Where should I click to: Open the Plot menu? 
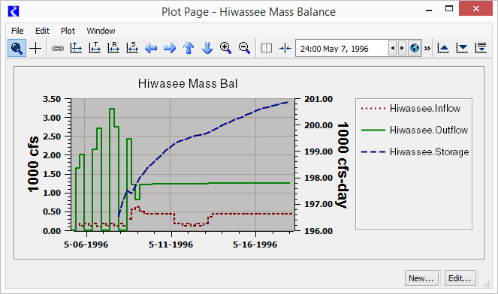[x=68, y=31]
